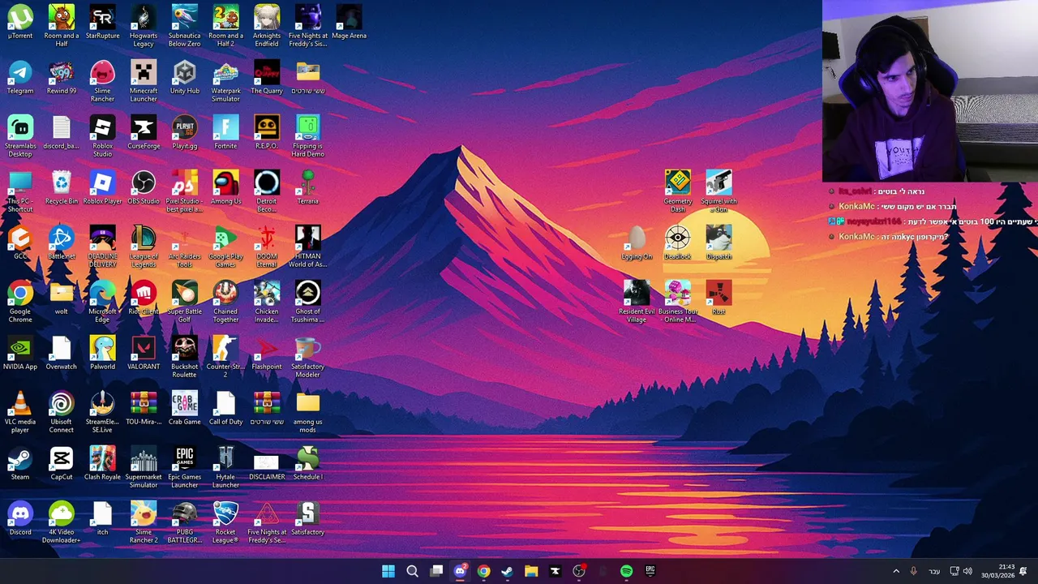This screenshot has width=1038, height=584.
Task: Select the Rust desktop icon
Action: point(718,298)
